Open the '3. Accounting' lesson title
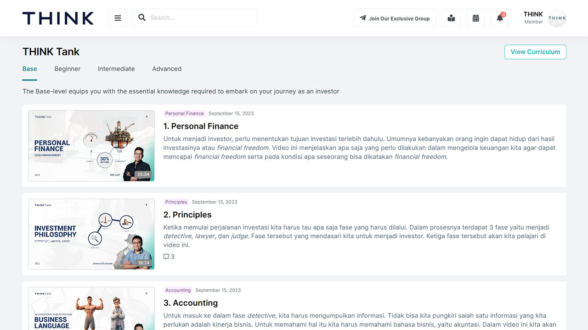 191,303
